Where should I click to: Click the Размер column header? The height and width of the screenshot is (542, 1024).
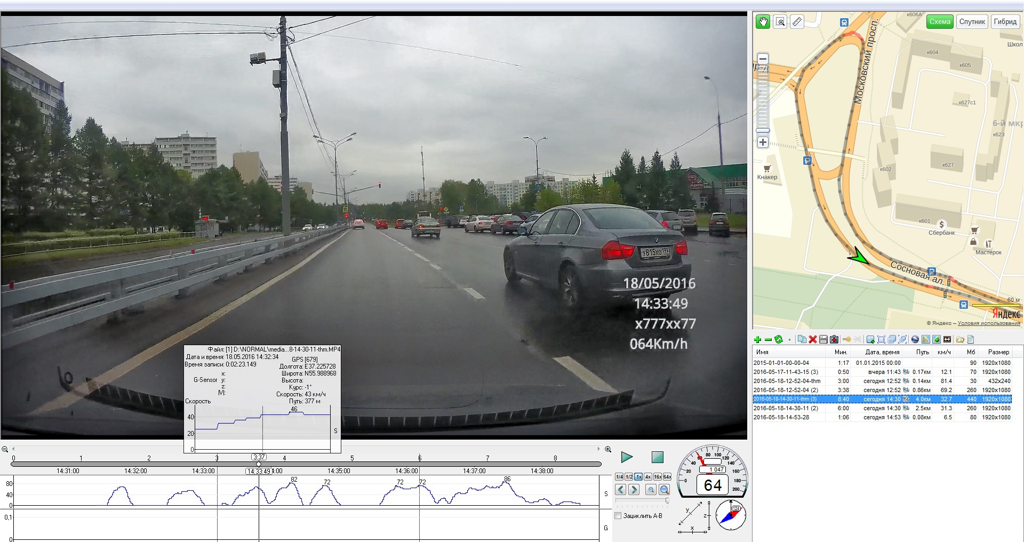998,352
